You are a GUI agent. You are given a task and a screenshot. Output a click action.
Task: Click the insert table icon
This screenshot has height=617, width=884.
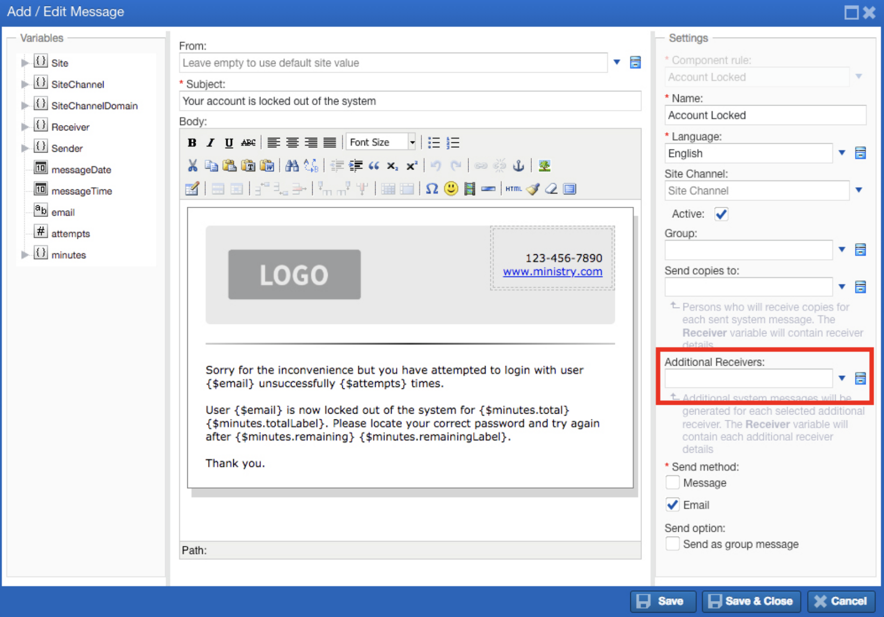pyautogui.click(x=192, y=189)
